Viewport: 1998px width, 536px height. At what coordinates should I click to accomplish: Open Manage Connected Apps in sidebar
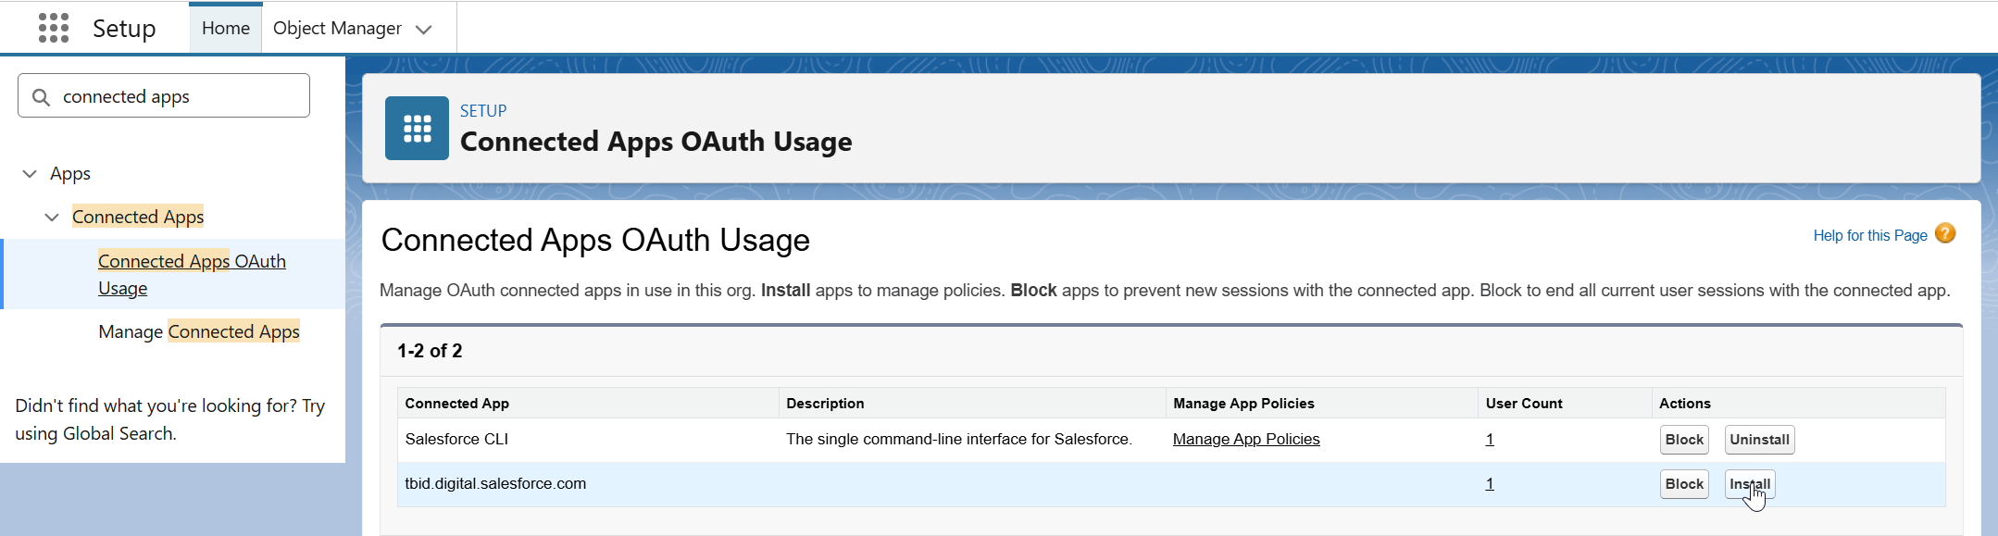(199, 331)
